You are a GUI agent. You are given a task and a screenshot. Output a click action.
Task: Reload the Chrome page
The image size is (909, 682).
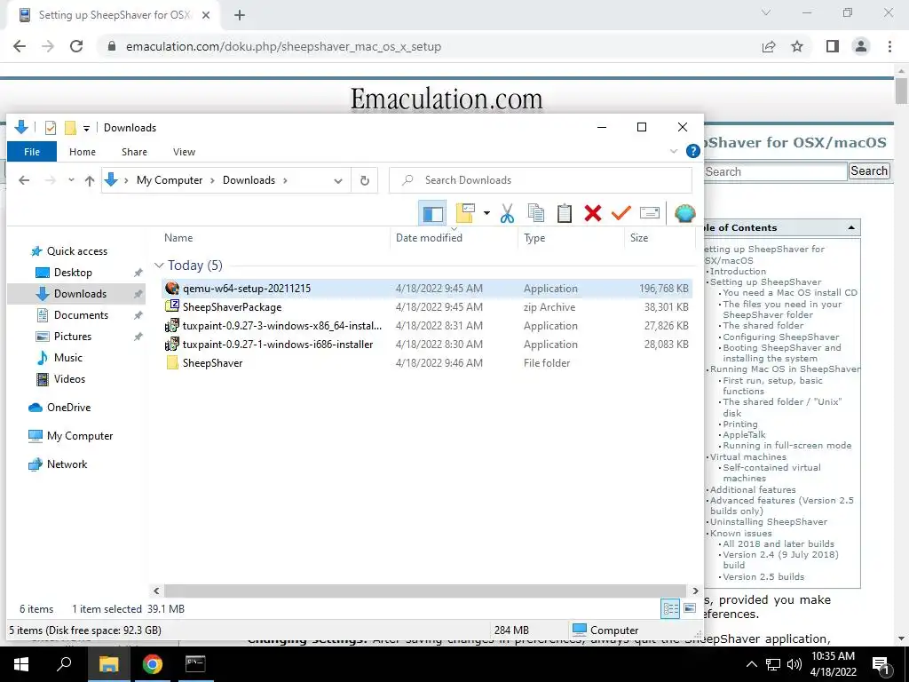click(x=76, y=46)
